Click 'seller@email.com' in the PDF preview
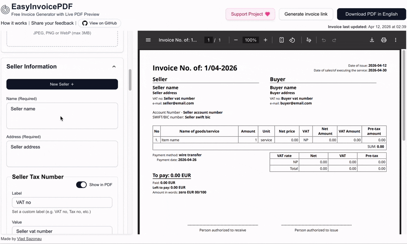 [178, 103]
